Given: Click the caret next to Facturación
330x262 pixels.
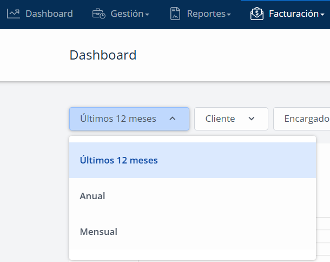Looking at the screenshot, I should point(322,15).
